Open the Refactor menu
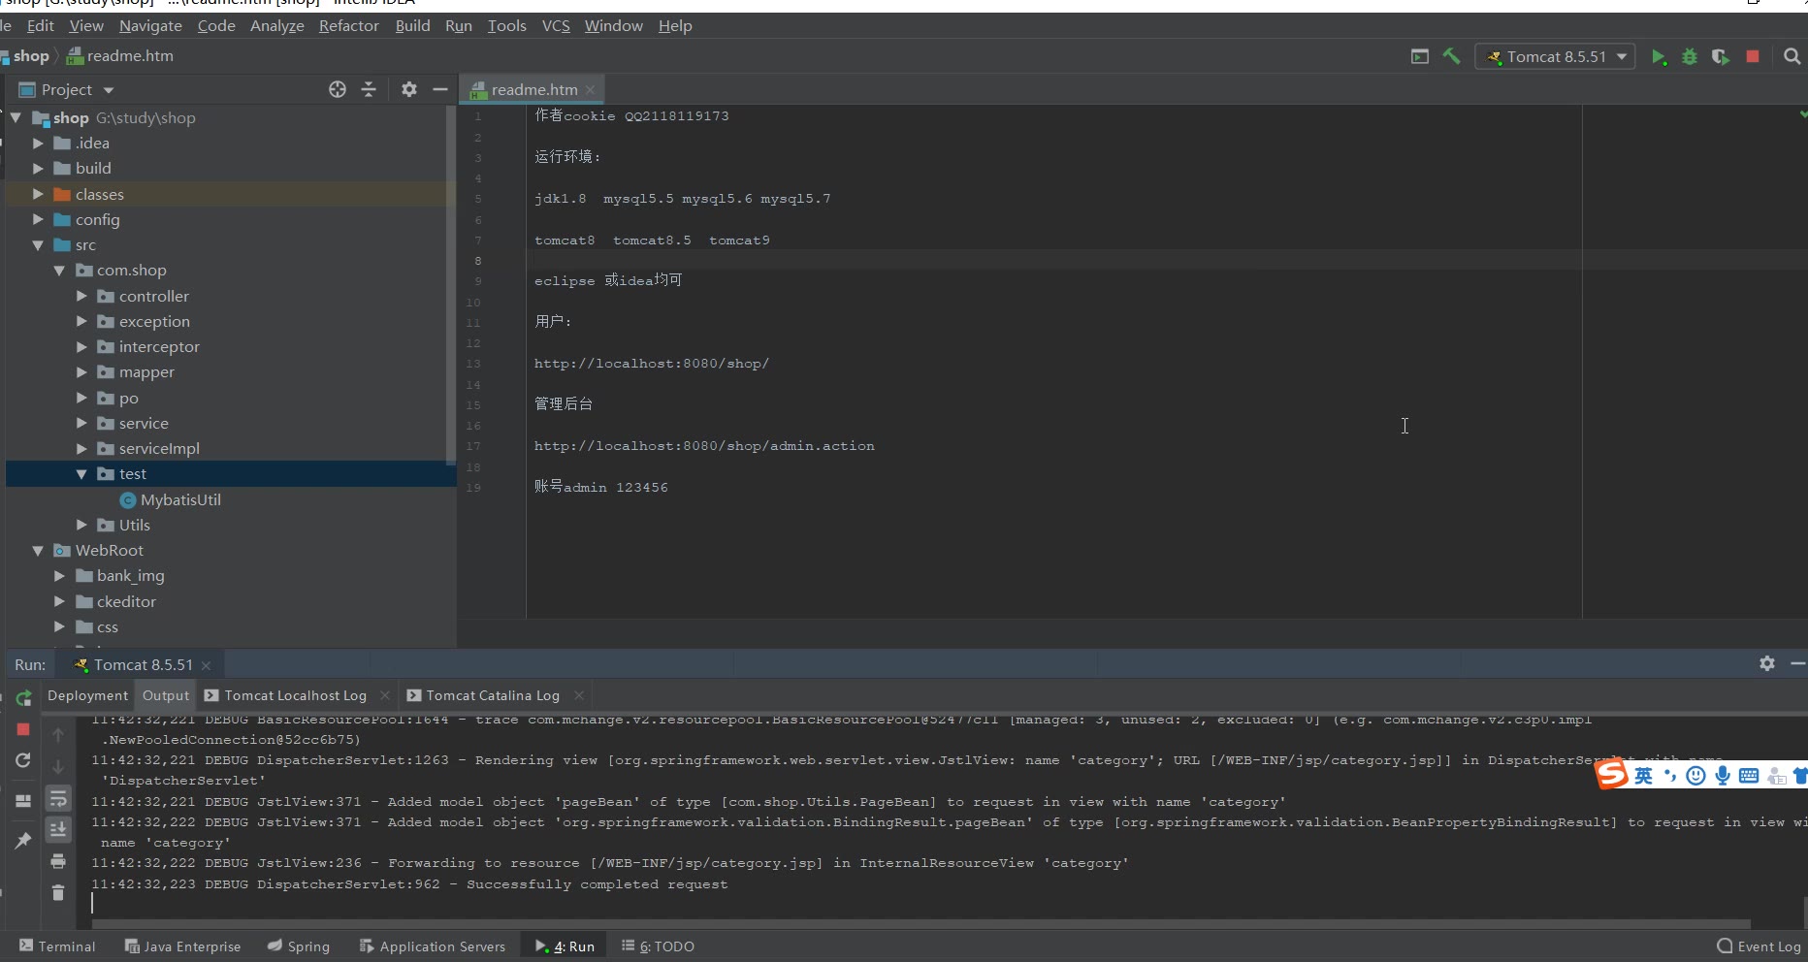The height and width of the screenshot is (962, 1808). pos(348,26)
